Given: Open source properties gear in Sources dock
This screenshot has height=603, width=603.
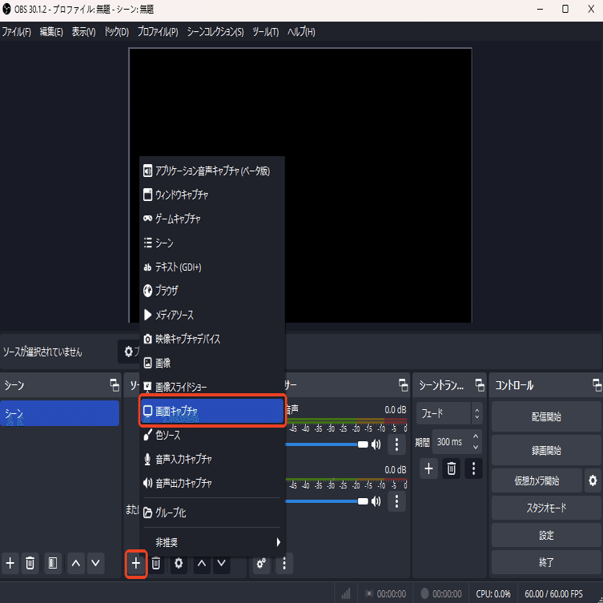Looking at the screenshot, I should click(x=179, y=564).
